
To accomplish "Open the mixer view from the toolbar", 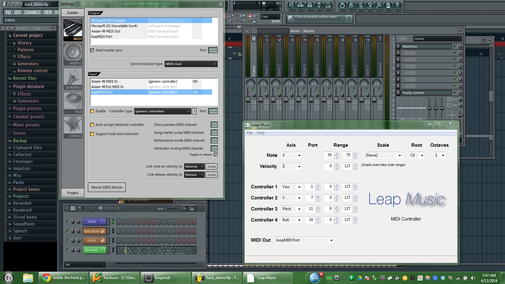I will [x=328, y=5].
